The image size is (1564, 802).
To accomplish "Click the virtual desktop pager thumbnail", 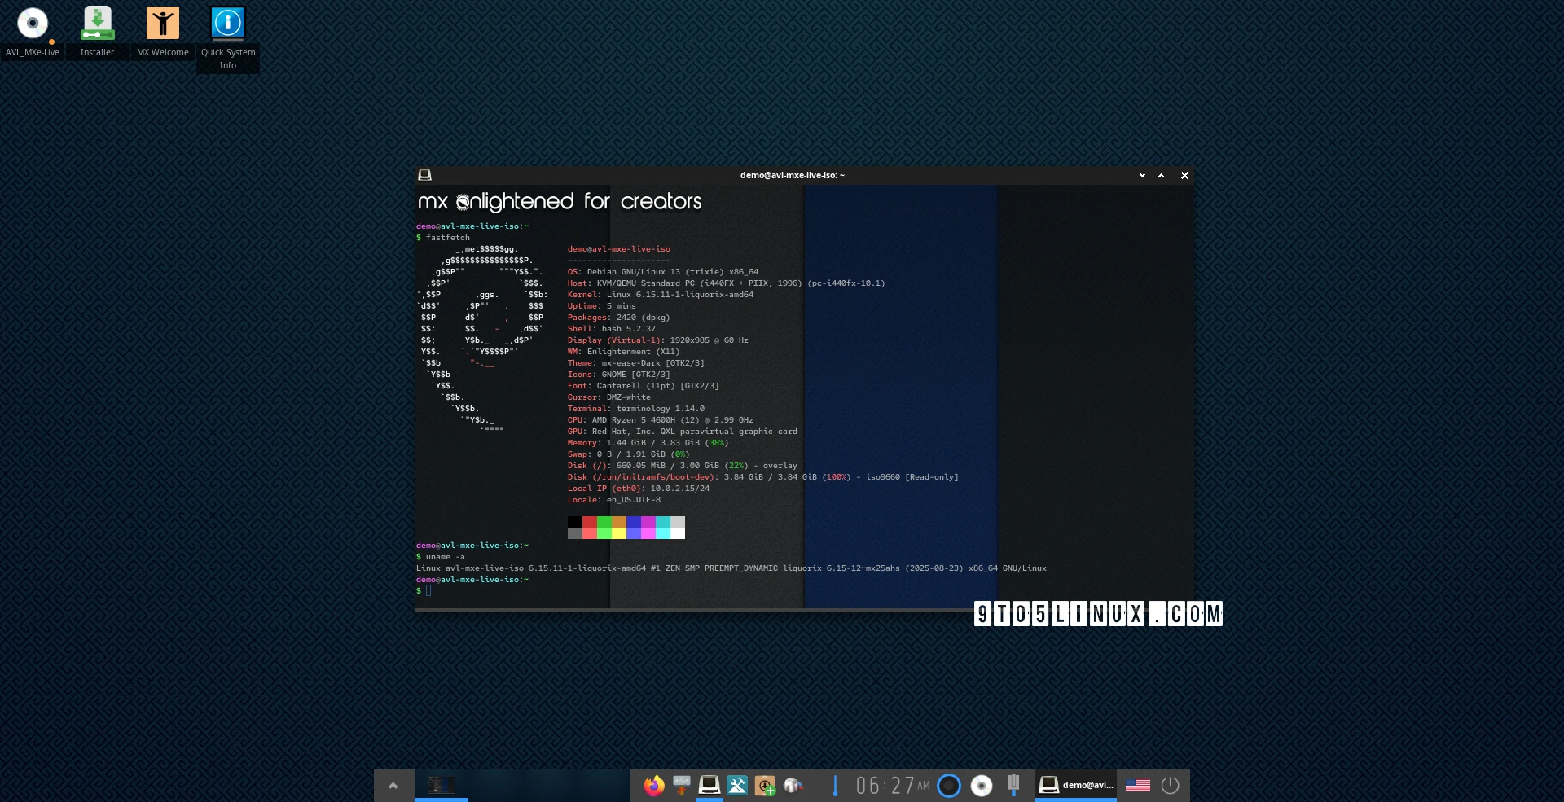I will [442, 785].
